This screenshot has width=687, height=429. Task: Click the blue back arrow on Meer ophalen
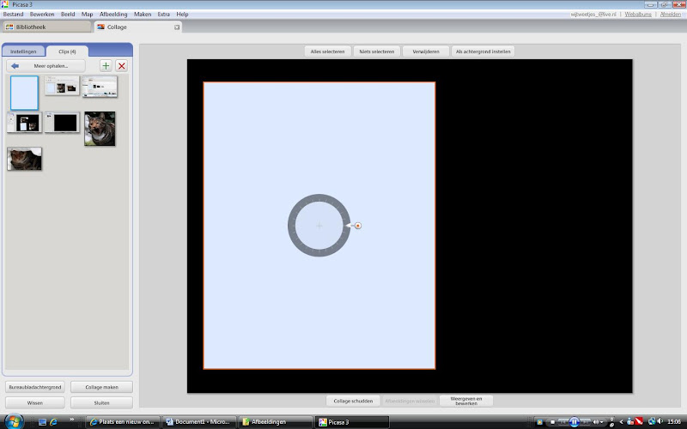(15, 66)
